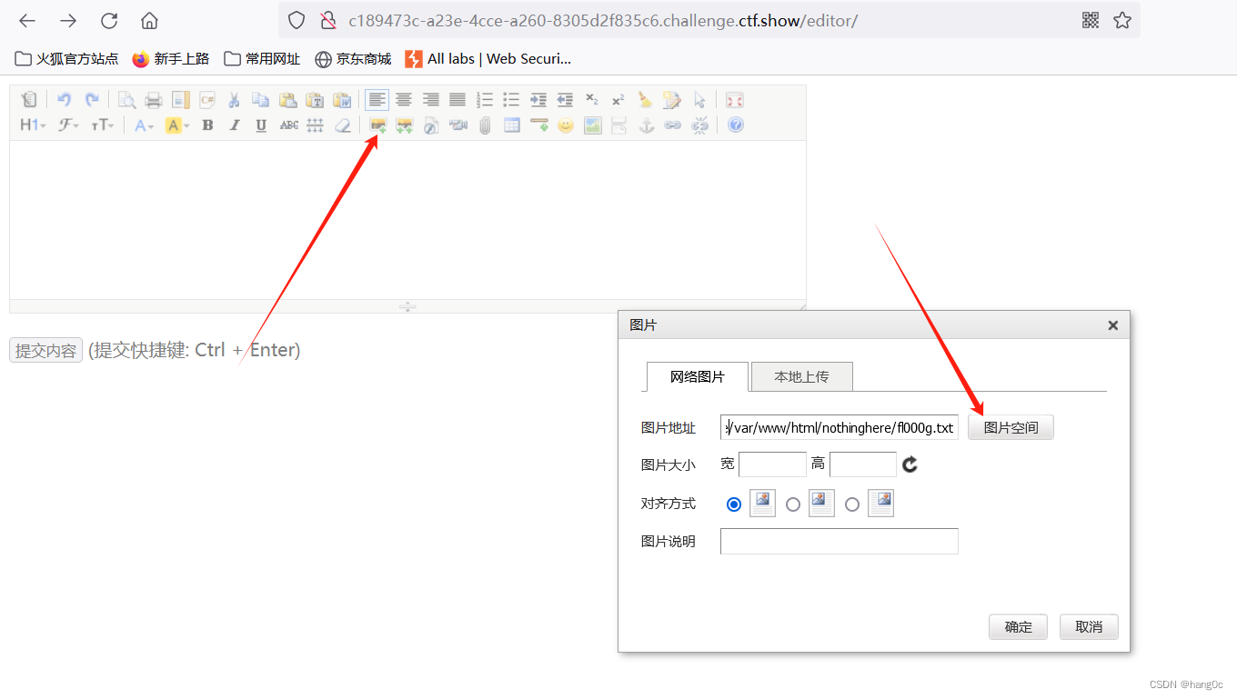
Task: Click the paste icon
Action: [287, 100]
